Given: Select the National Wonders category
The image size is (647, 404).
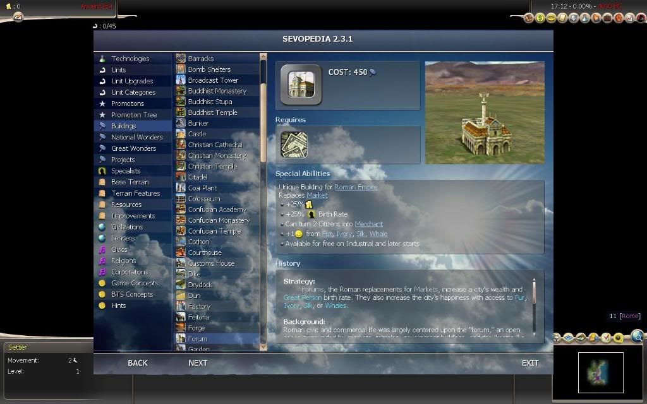Looking at the screenshot, I should 133,137.
